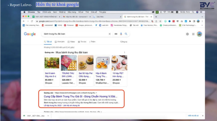The height and width of the screenshot is (121, 217).
Task: Open the Tab mới bookmark
Action: point(134,25)
